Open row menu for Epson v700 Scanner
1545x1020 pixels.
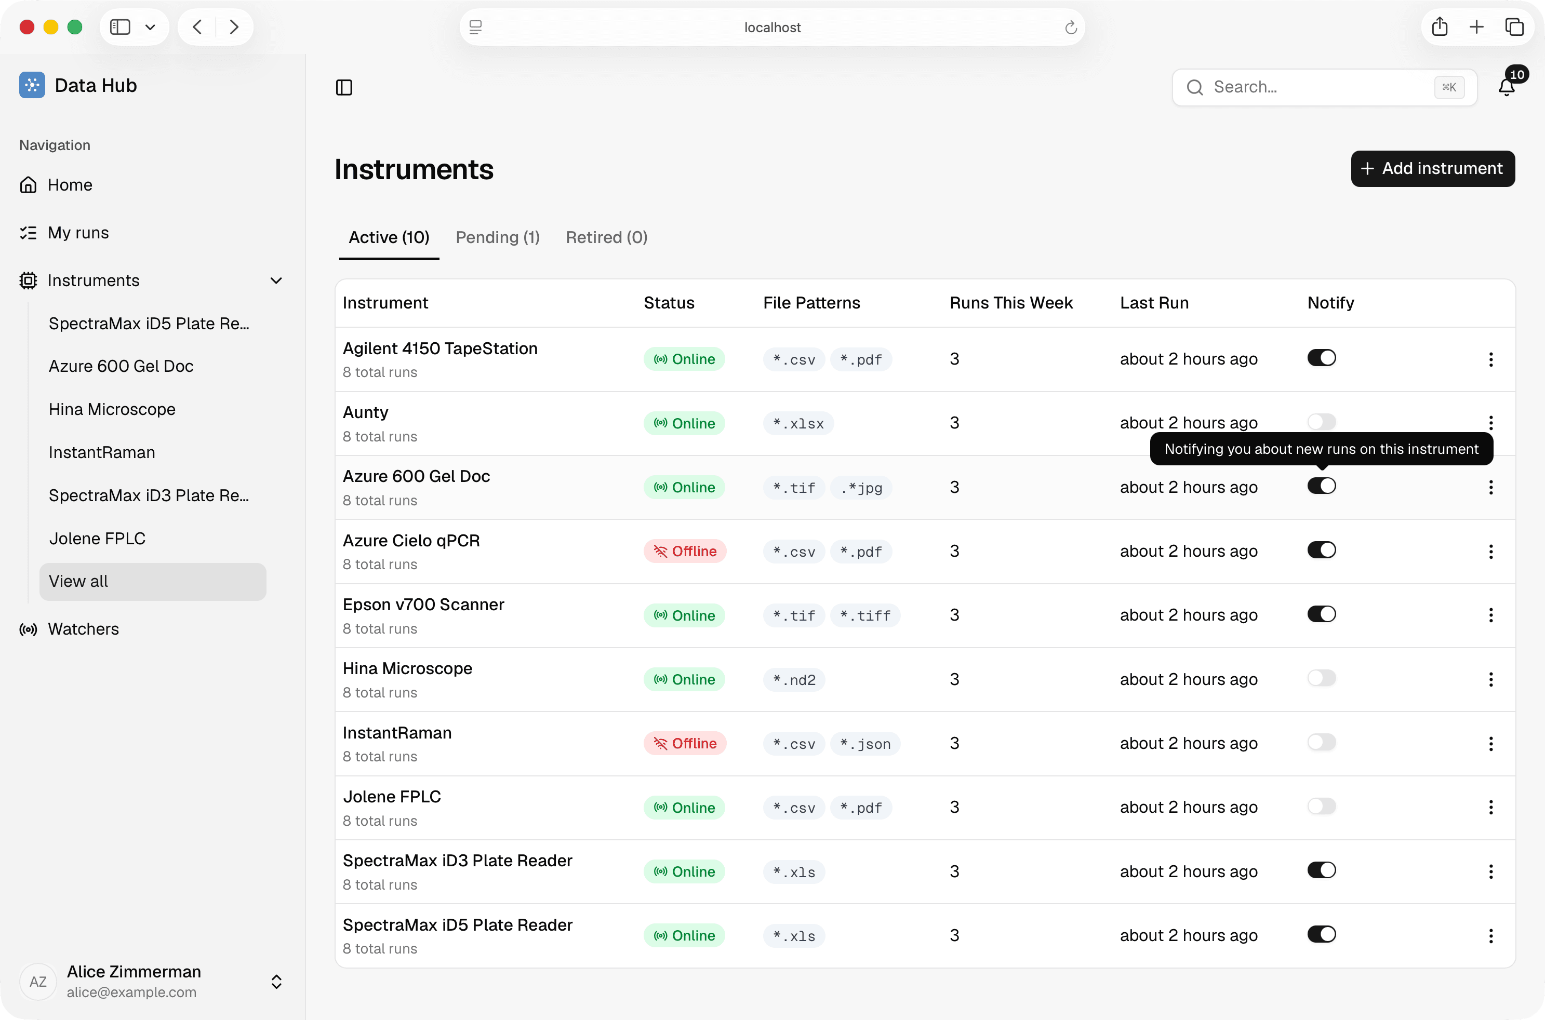pos(1491,615)
